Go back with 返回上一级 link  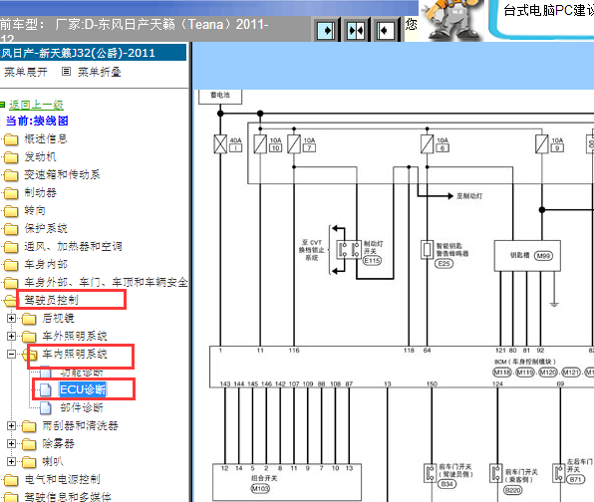[x=36, y=105]
